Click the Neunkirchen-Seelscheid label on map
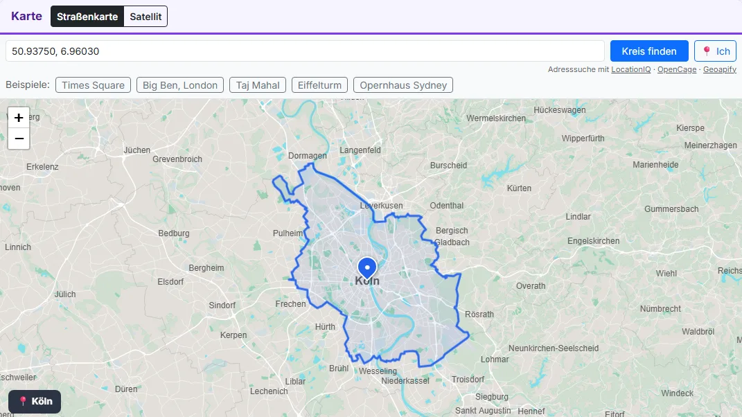 pos(554,348)
